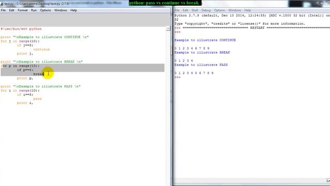Screen dimensions: 330x186
Task: Open the Windows menu in Python Shell window
Action: [x=235, y=10]
